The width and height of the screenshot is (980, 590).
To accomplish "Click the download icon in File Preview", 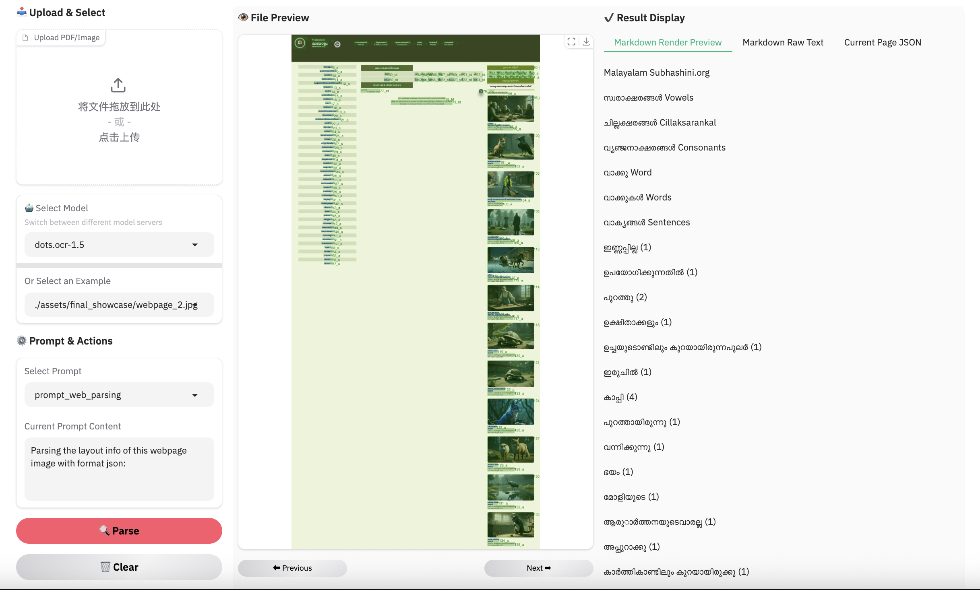I will (x=586, y=41).
